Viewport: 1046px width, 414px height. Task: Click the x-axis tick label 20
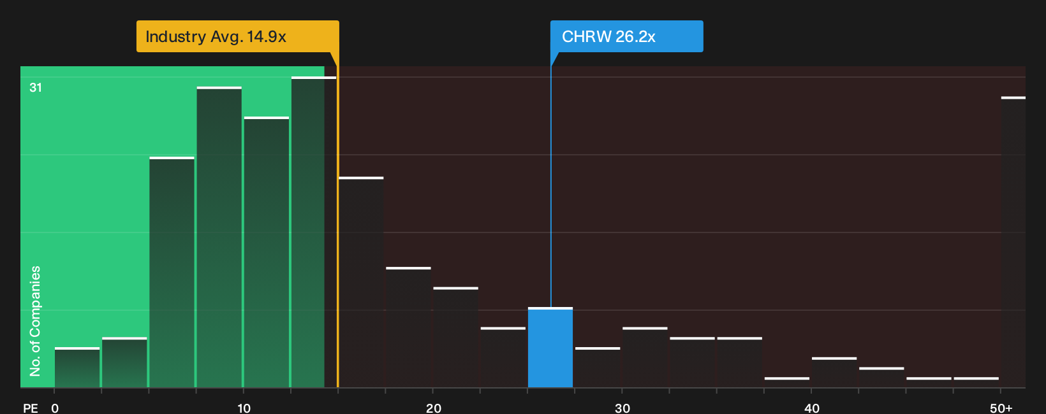434,408
